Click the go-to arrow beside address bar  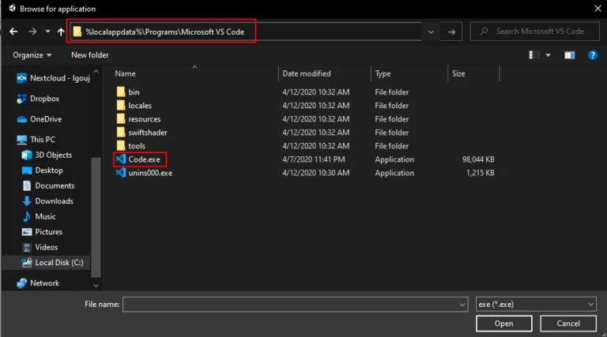pyautogui.click(x=452, y=32)
